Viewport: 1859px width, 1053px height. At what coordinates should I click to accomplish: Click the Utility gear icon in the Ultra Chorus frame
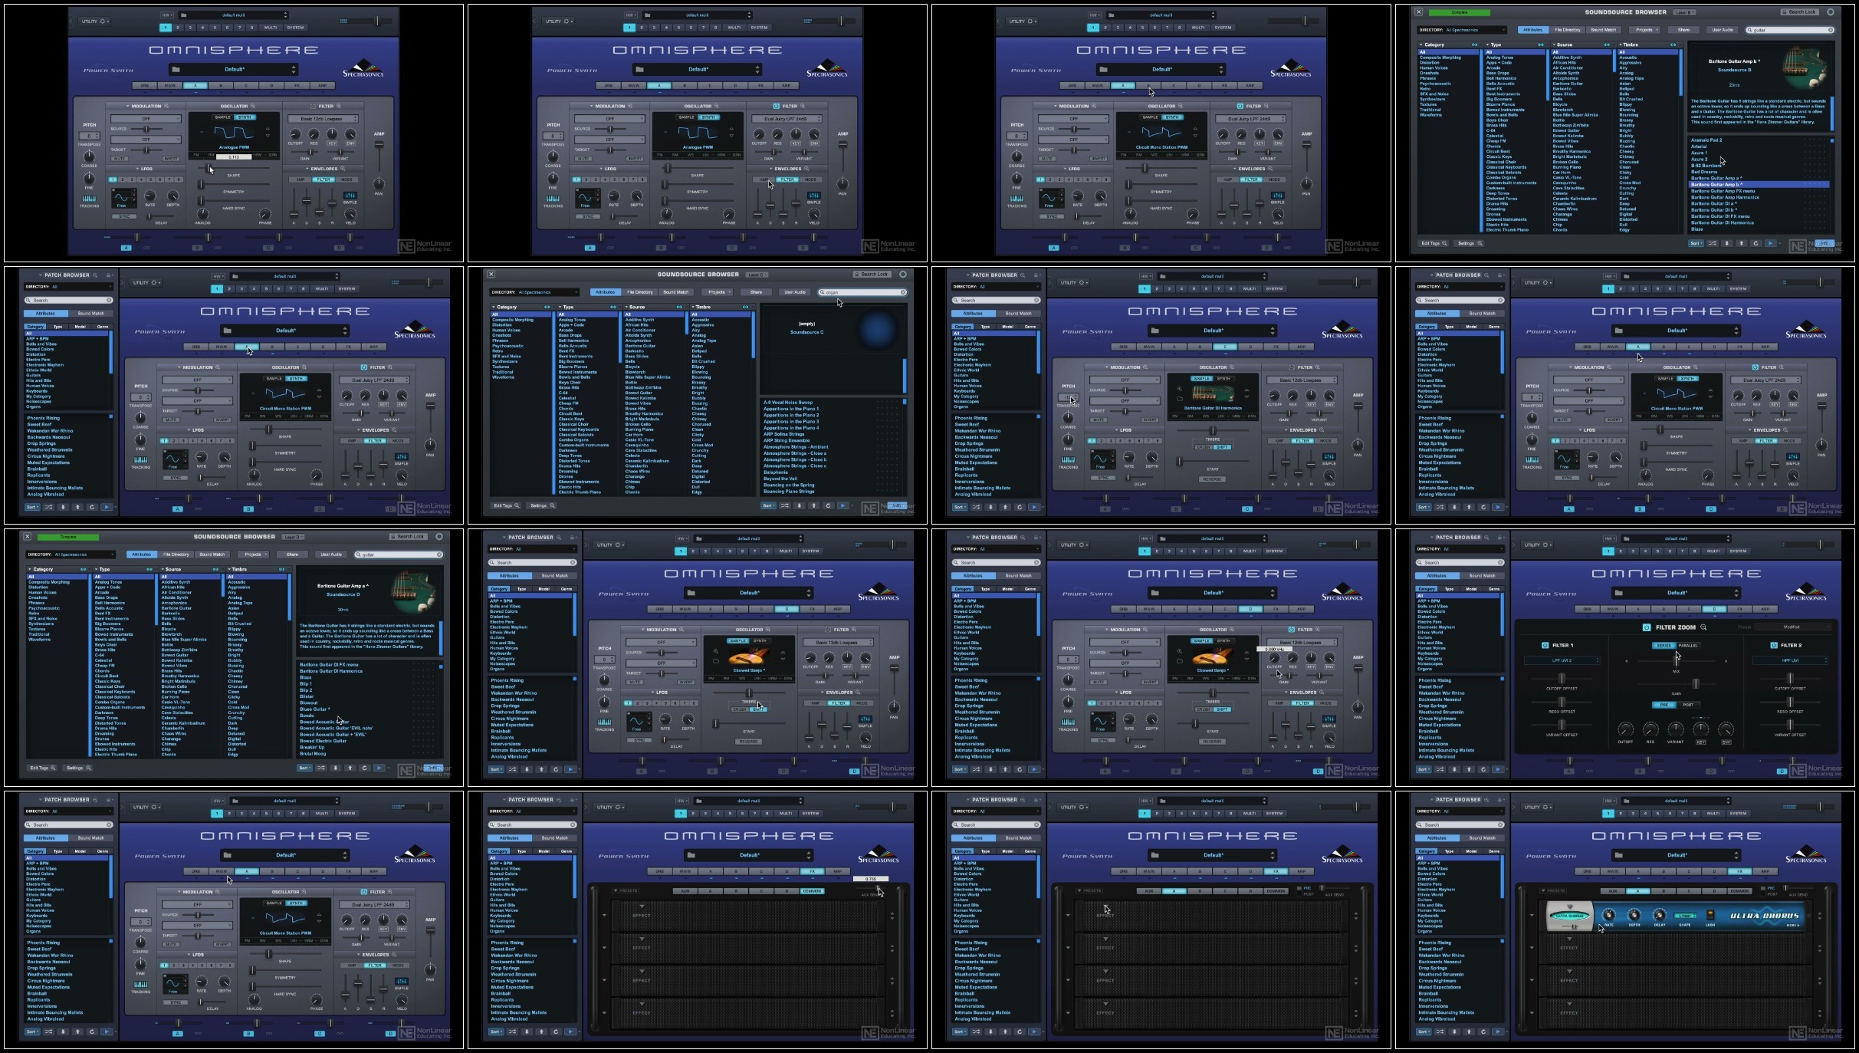click(x=1546, y=807)
